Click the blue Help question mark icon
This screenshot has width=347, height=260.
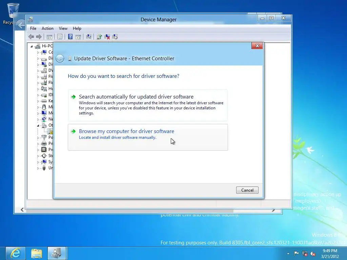[x=70, y=37]
